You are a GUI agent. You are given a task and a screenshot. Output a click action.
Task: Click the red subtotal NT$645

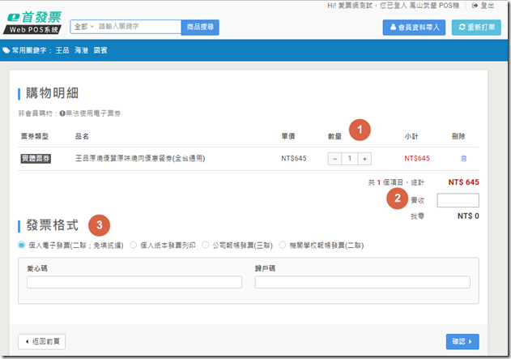click(x=417, y=159)
